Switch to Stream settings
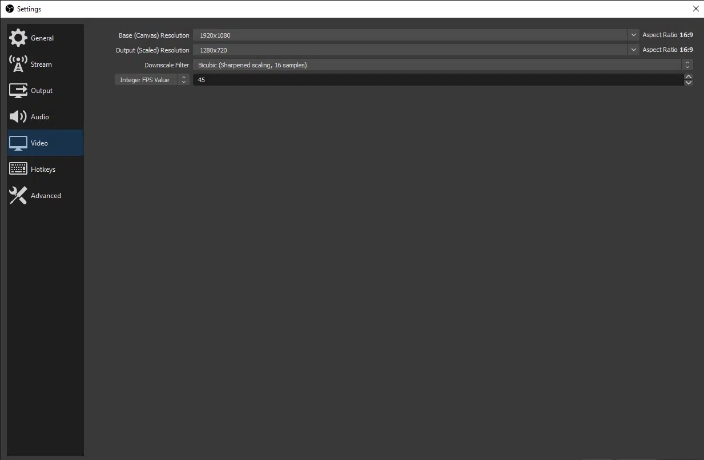 click(x=46, y=64)
